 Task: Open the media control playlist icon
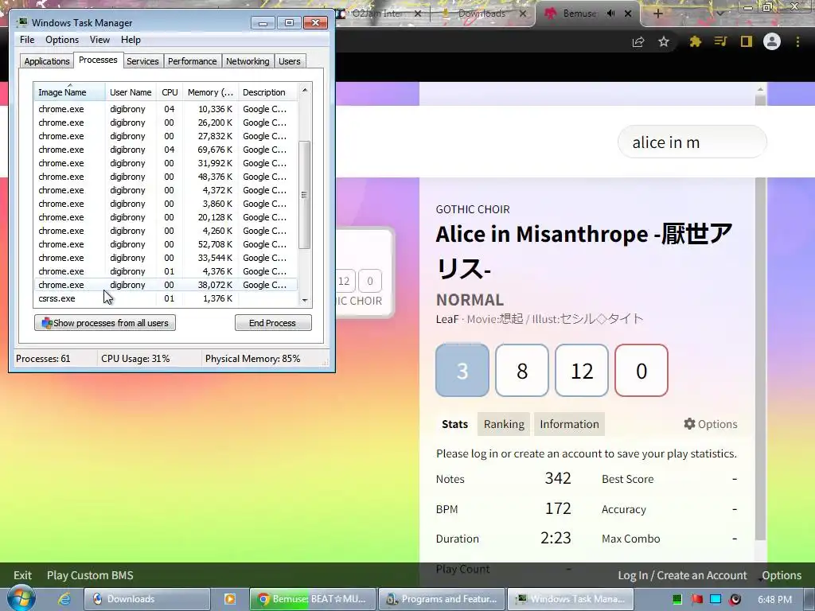point(720,41)
